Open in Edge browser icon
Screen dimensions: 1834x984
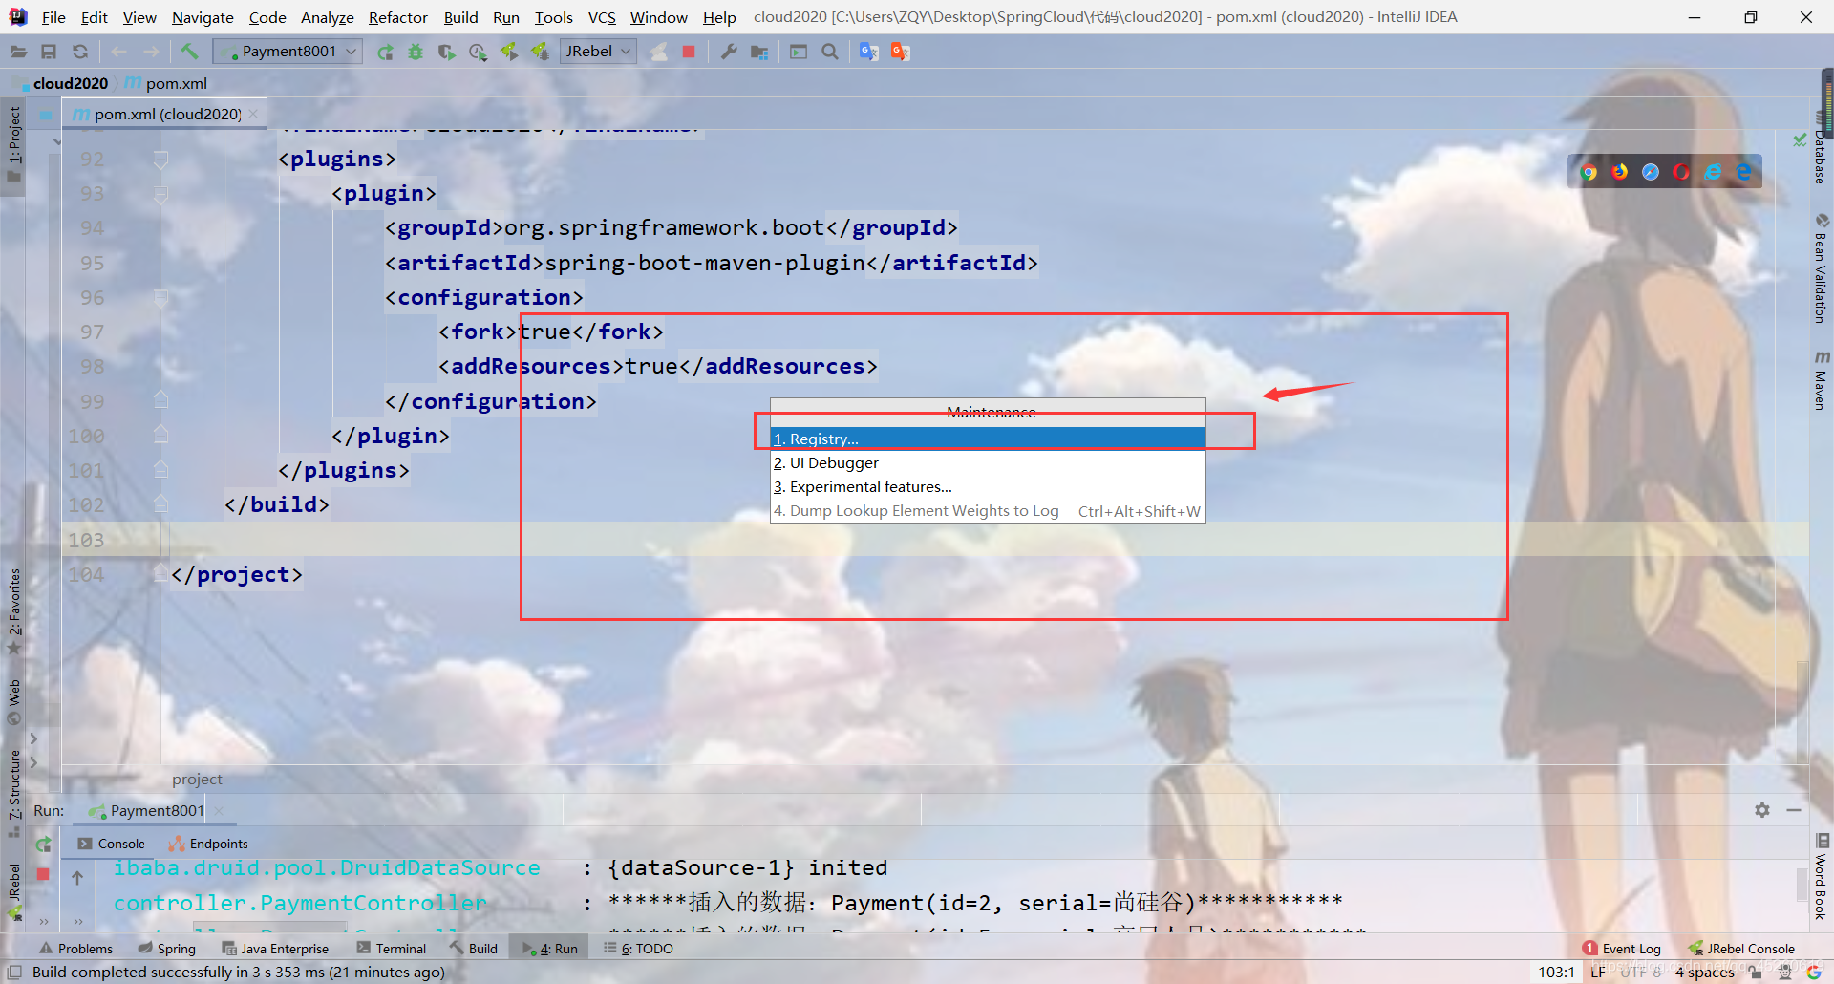[1743, 172]
